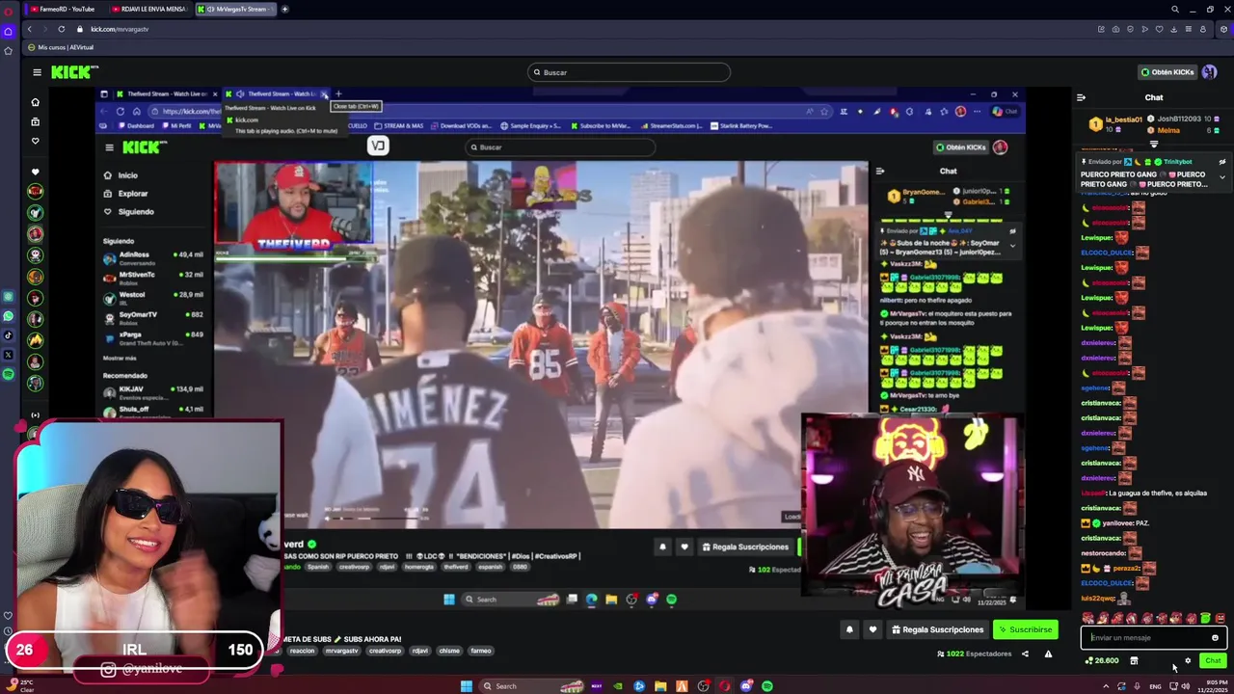Viewport: 1234px width, 694px height.
Task: Click username yanilovee in chat
Action: pos(1116,523)
